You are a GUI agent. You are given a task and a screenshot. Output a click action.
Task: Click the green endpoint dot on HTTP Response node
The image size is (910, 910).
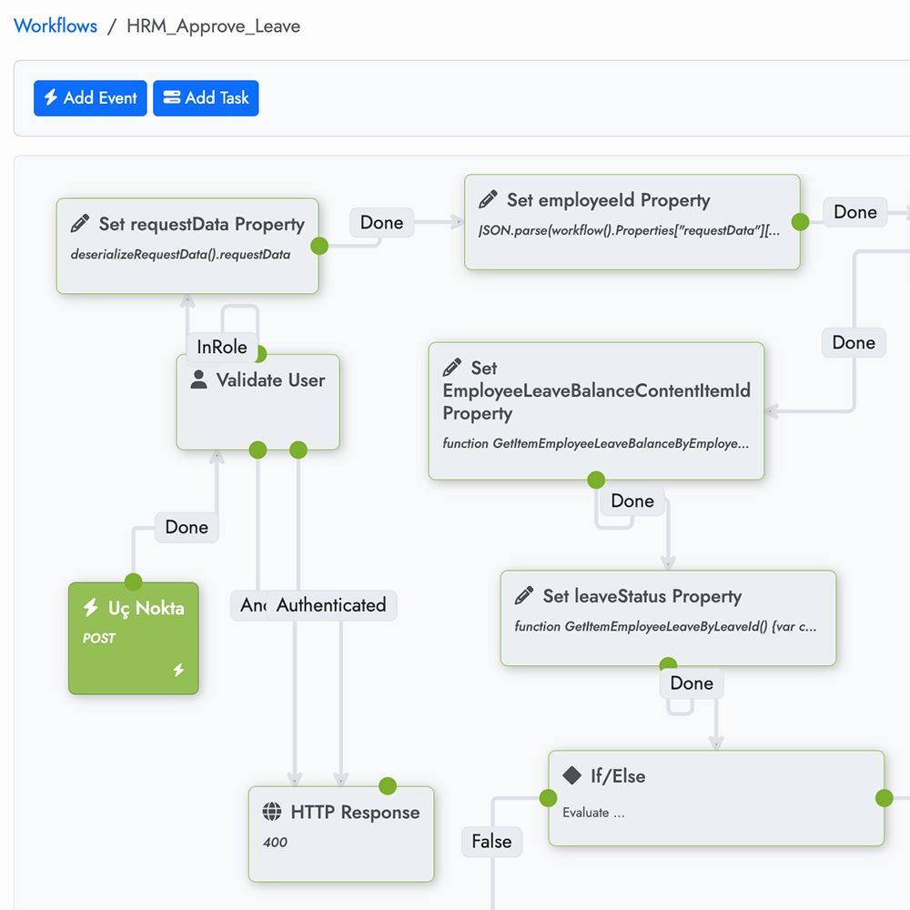click(387, 786)
